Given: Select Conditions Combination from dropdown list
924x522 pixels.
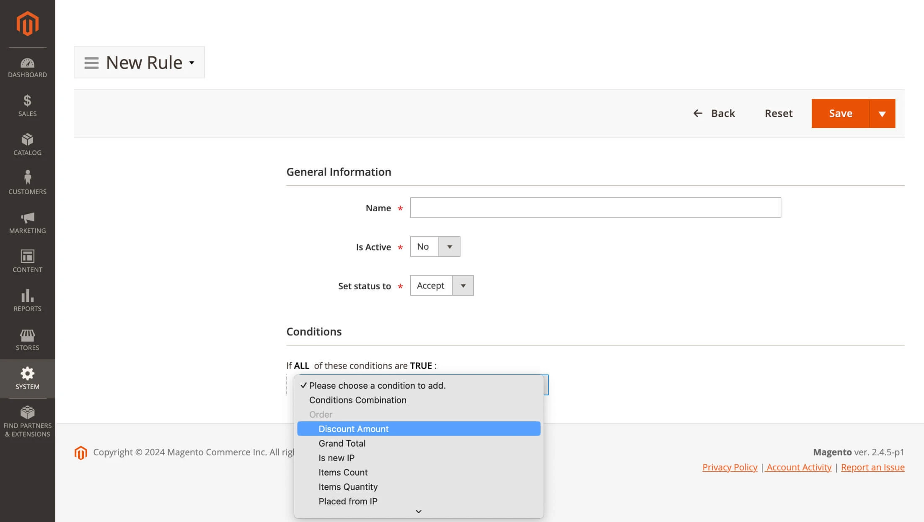Looking at the screenshot, I should point(357,400).
